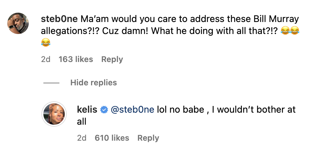Open steb0ne's profile picture
The height and width of the screenshot is (148, 309).
tap(19, 23)
